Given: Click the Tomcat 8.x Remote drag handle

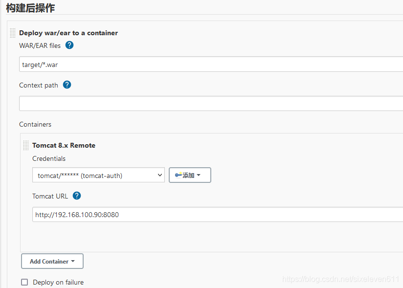Looking at the screenshot, I should pos(26,145).
